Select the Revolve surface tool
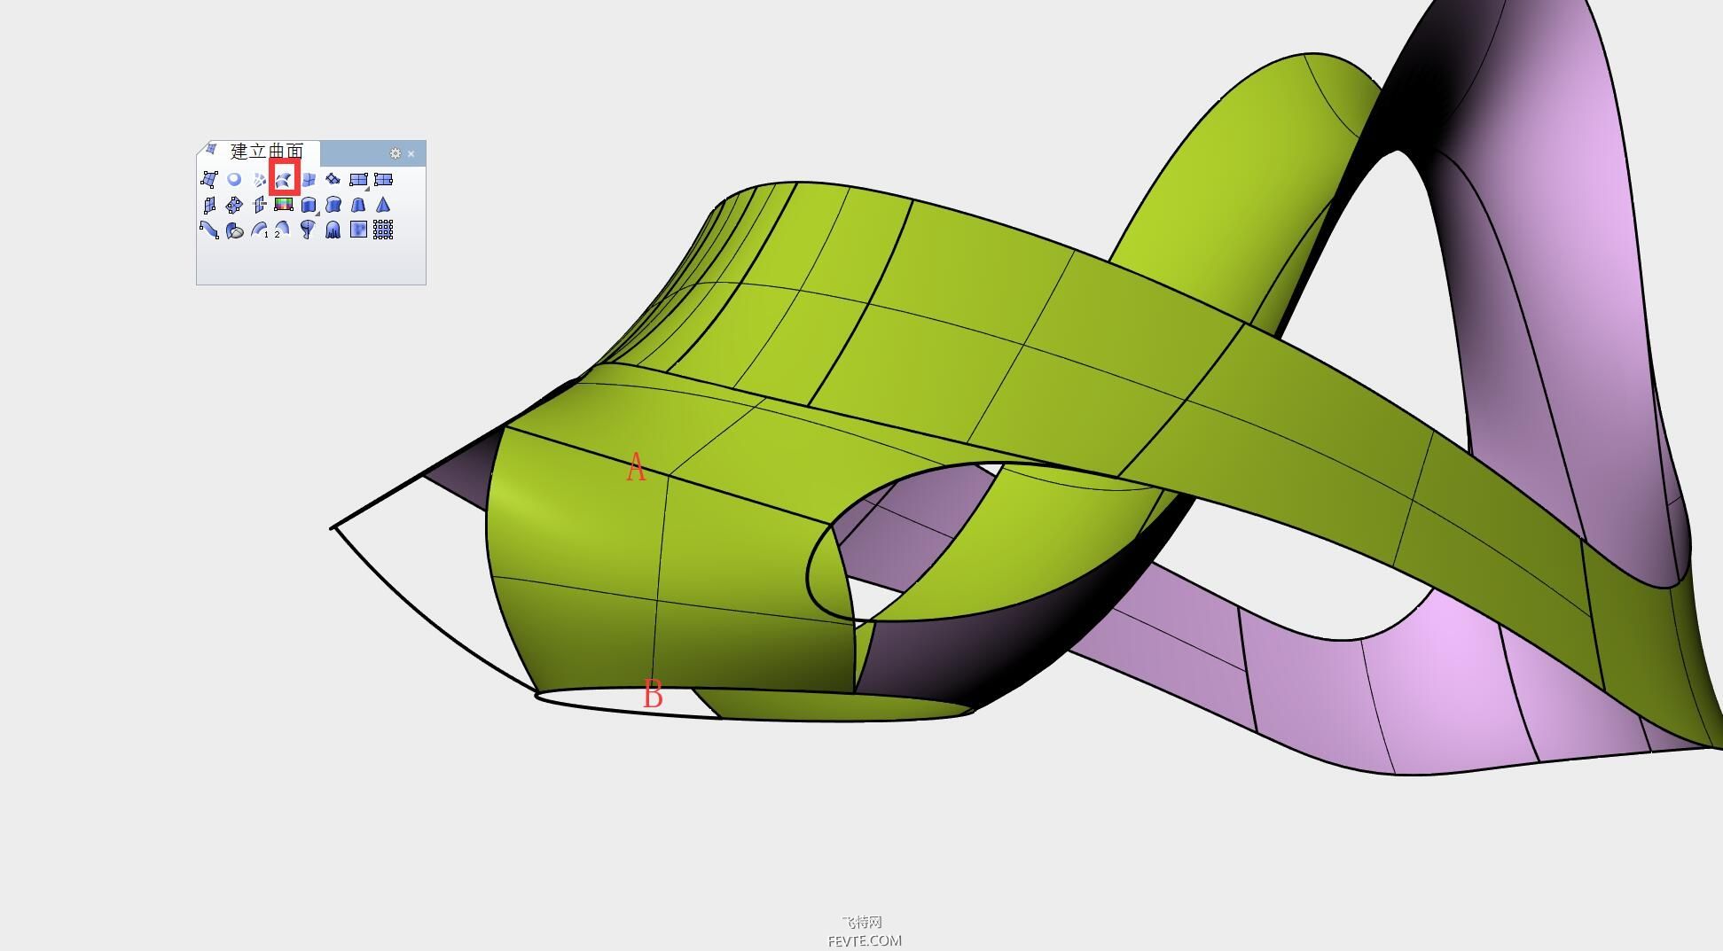Screen dimensions: 1723x951 [309, 230]
